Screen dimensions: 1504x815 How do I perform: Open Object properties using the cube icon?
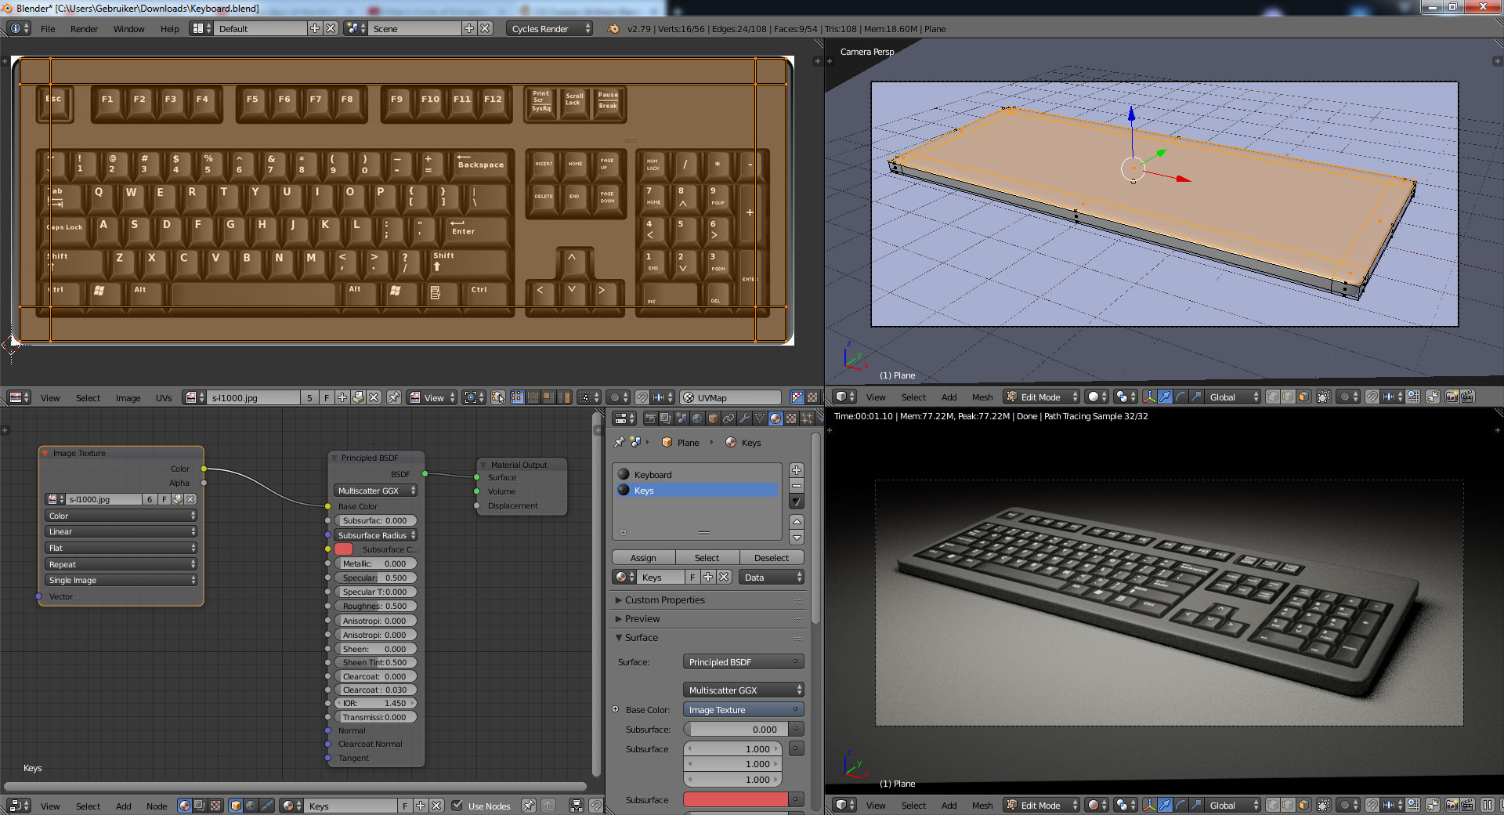pos(712,418)
